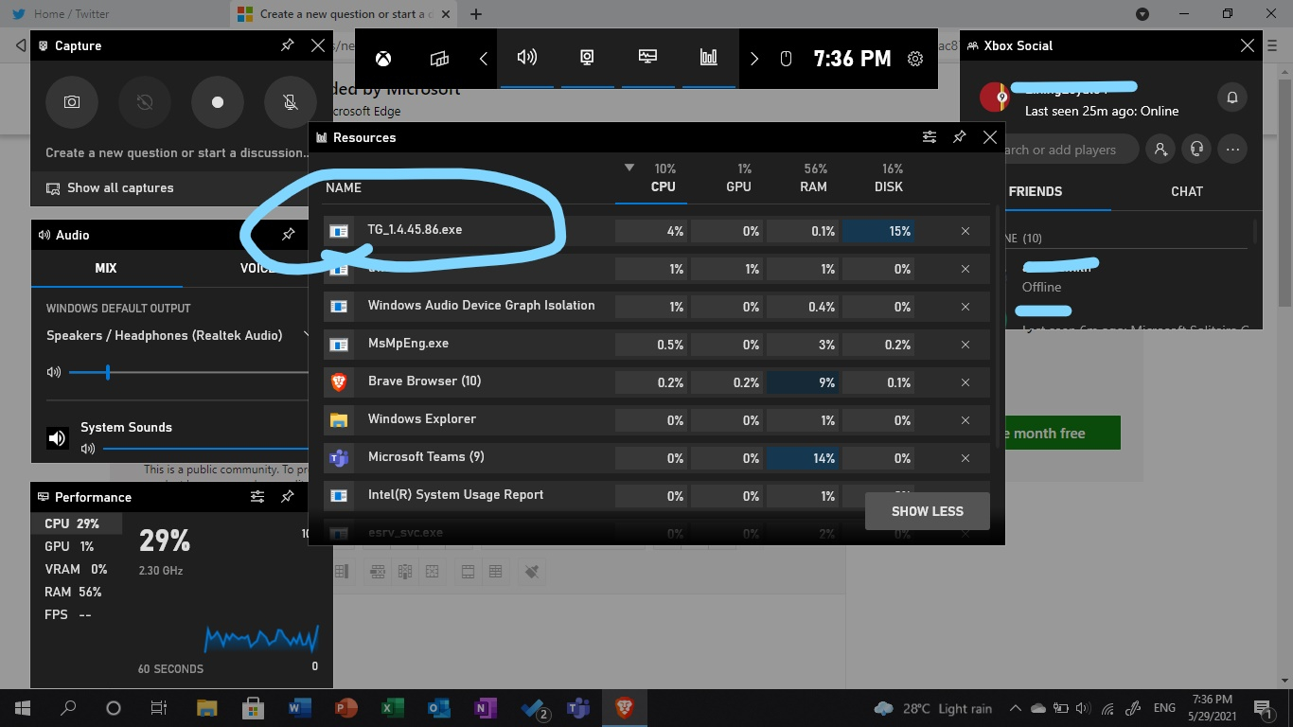Select Intel(R) System Usage Report row
The image size is (1293, 727).
[x=657, y=495]
